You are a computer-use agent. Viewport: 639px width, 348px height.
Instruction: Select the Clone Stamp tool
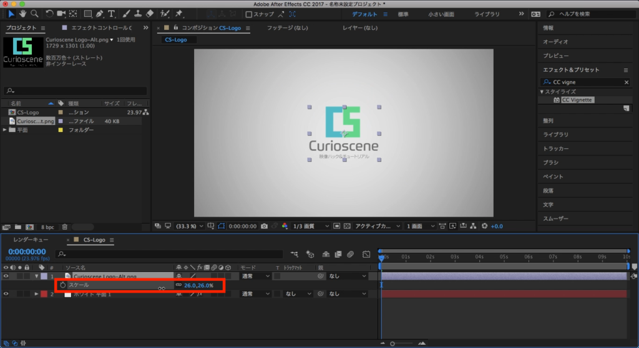pos(137,13)
